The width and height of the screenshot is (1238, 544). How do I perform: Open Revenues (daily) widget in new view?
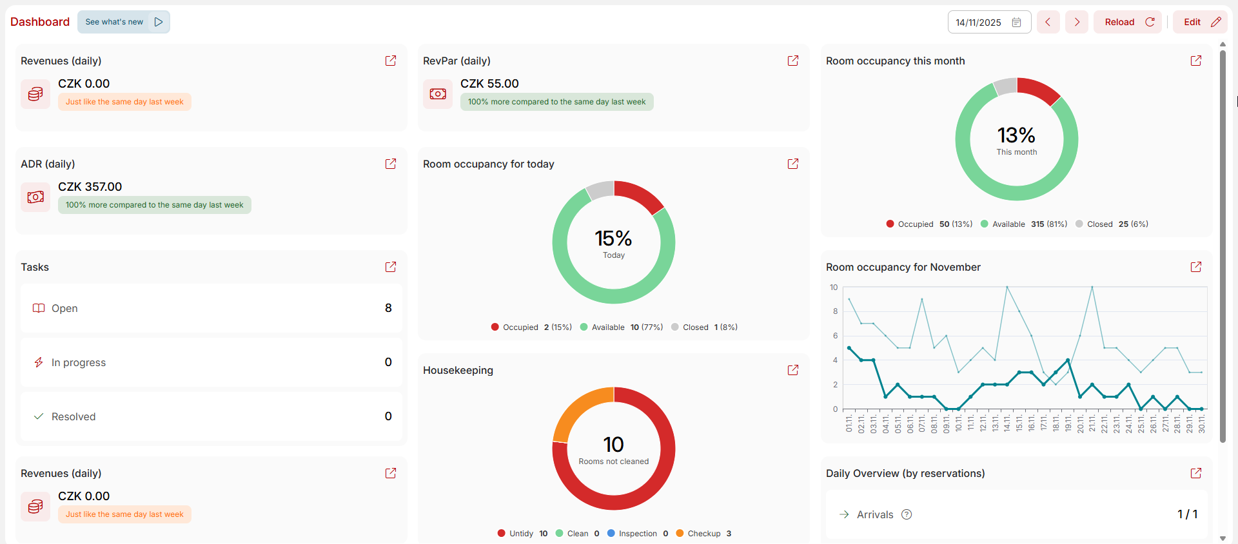point(391,61)
